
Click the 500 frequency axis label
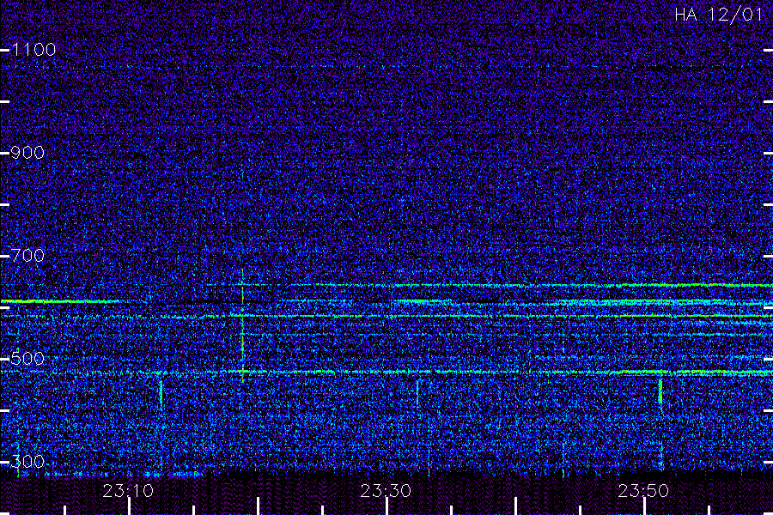[x=27, y=359]
